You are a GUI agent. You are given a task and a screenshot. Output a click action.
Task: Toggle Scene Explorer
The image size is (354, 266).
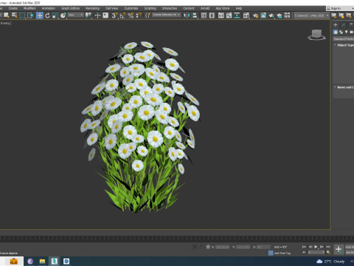[x=204, y=16]
